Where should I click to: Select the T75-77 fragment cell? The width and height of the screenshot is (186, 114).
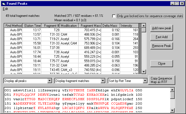pyautogui.click(x=51, y=61)
